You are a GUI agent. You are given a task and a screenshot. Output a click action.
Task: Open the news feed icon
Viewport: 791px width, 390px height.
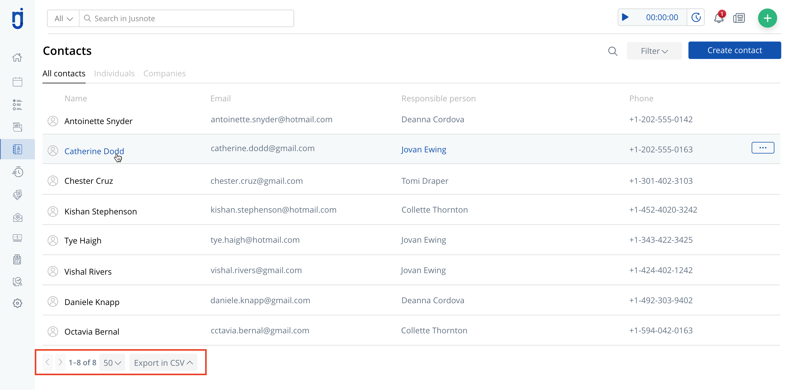(x=739, y=18)
